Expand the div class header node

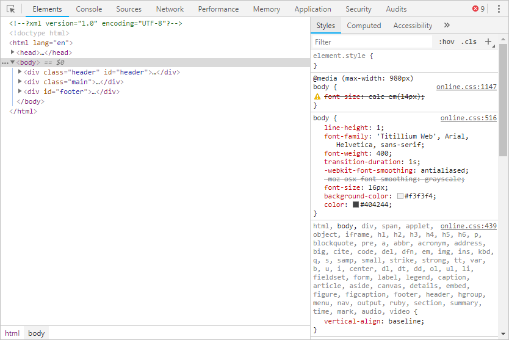pos(20,72)
